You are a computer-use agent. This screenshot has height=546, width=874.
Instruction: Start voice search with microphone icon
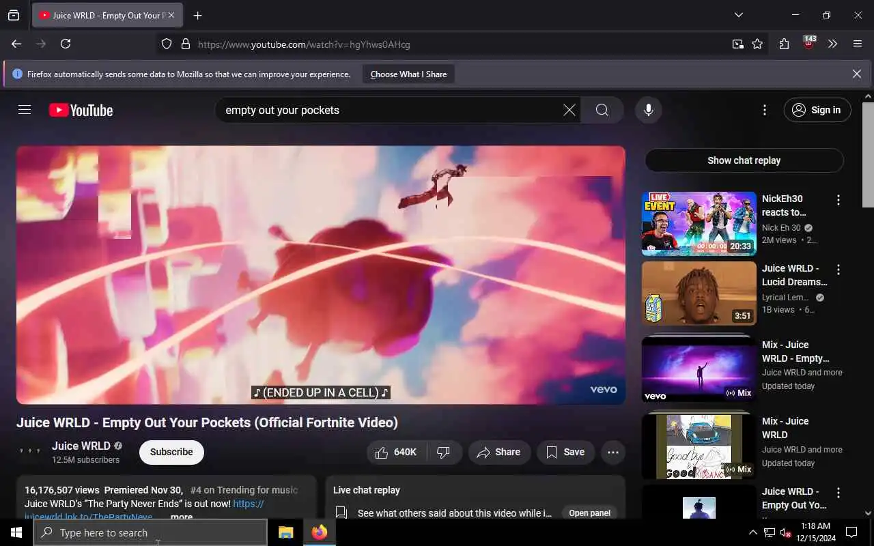coord(648,110)
